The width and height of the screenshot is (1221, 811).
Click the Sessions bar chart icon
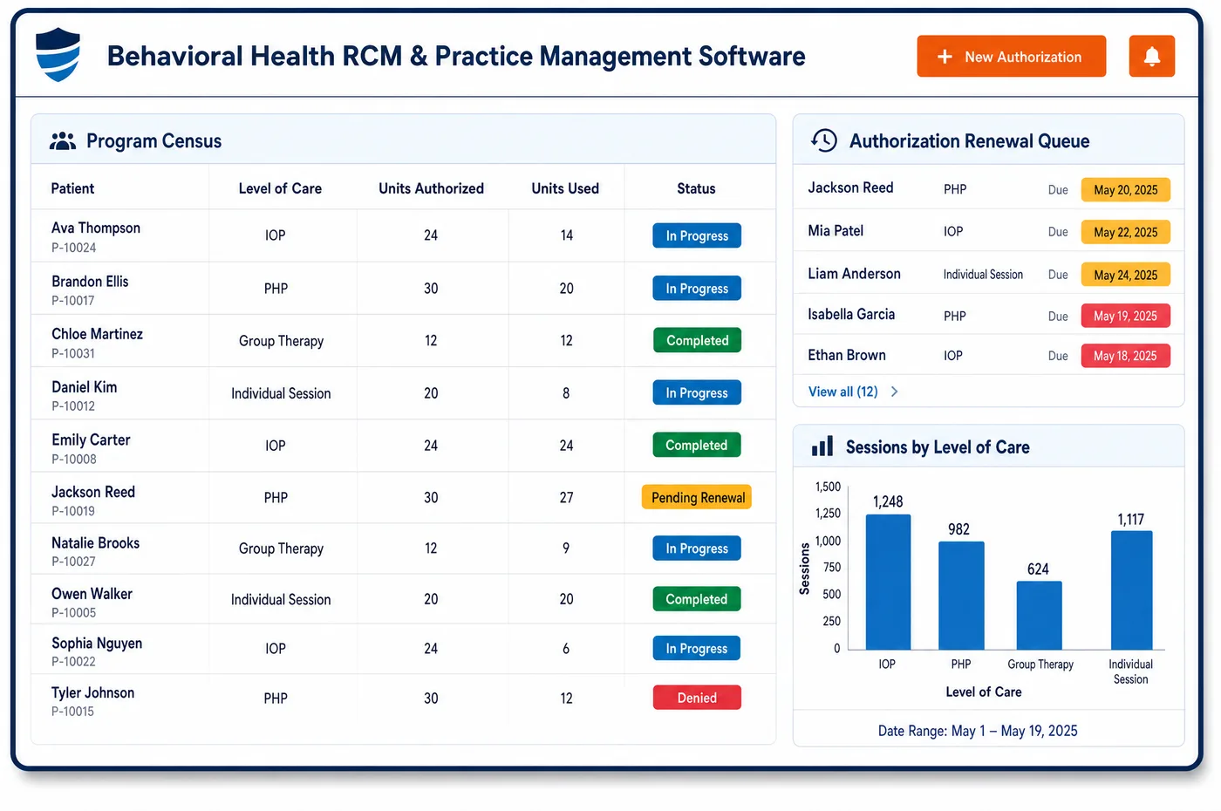tap(822, 446)
